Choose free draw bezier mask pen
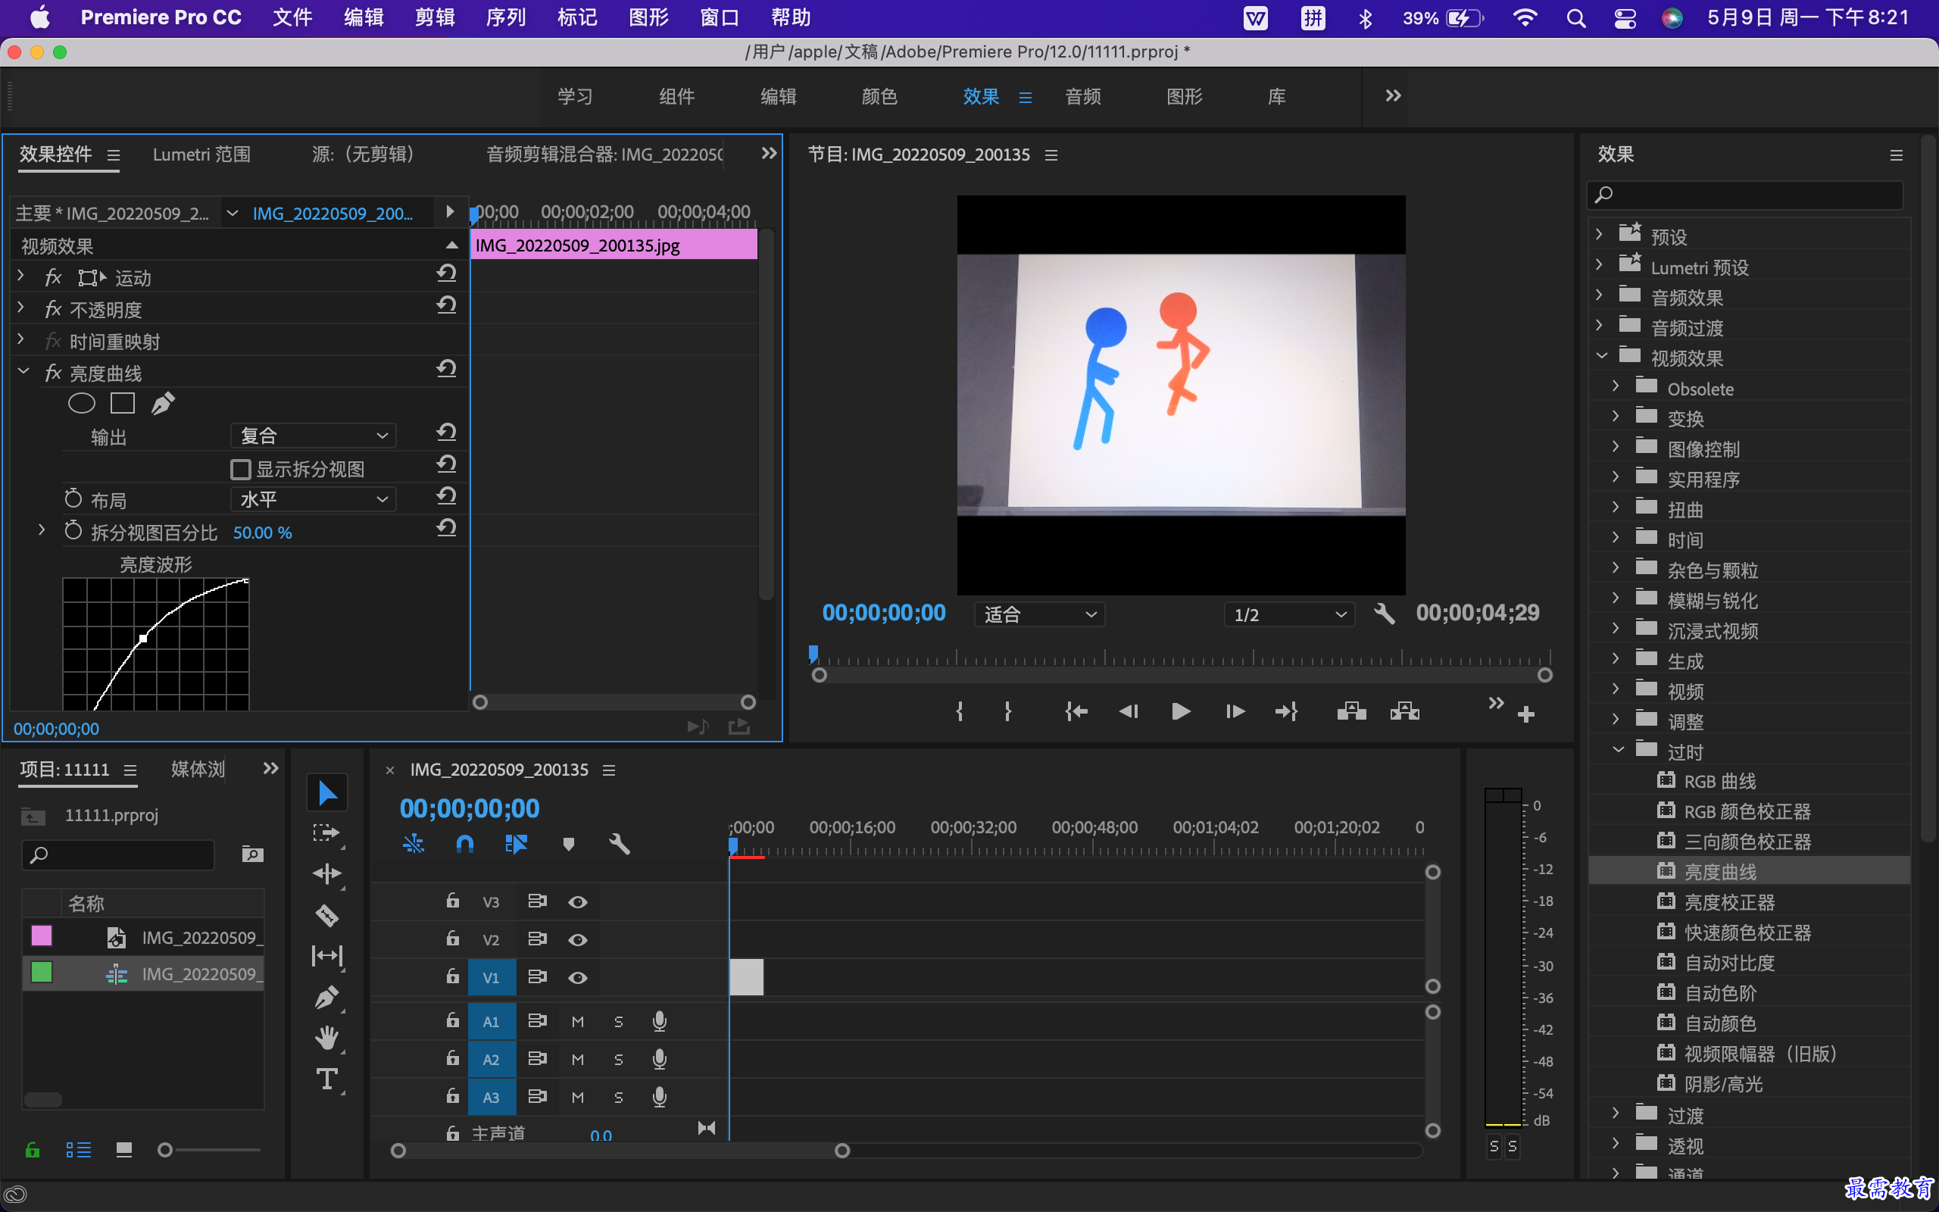This screenshot has height=1212, width=1939. point(164,403)
